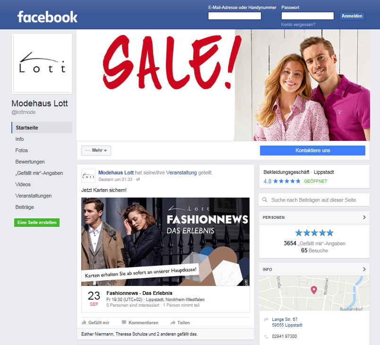This screenshot has height=345, width=380.
Task: Click the green Eine Seite erstellen button
Action: coord(37,223)
